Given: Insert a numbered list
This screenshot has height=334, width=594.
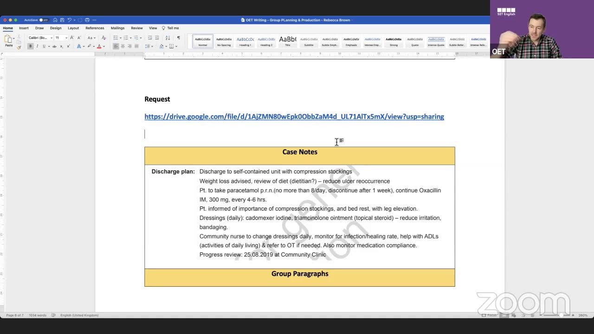Looking at the screenshot, I should [126, 38].
